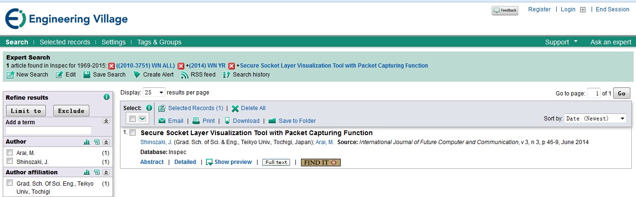Open the Detailed link
Viewport: 636px width, 197px height.
[x=185, y=162]
